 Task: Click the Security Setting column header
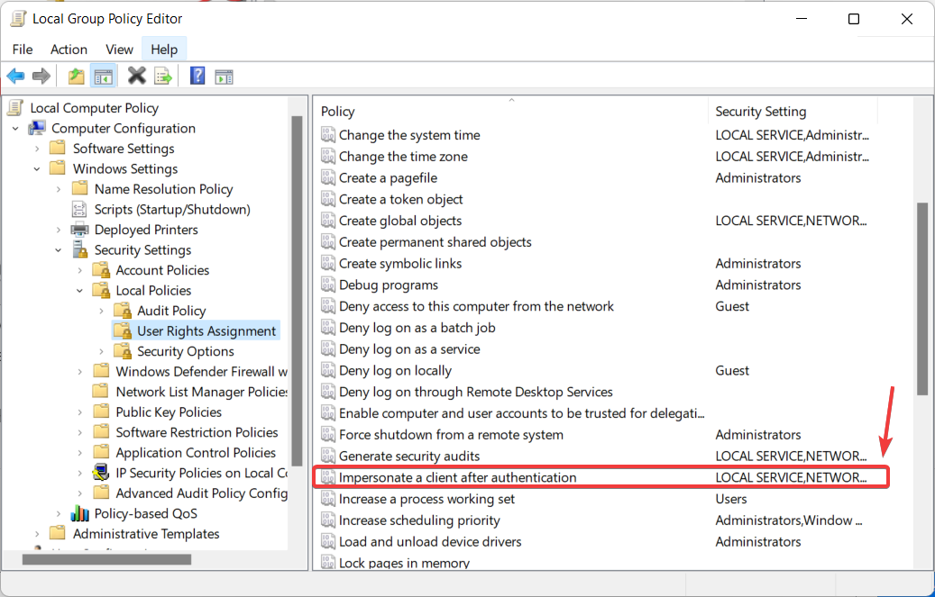click(x=792, y=112)
